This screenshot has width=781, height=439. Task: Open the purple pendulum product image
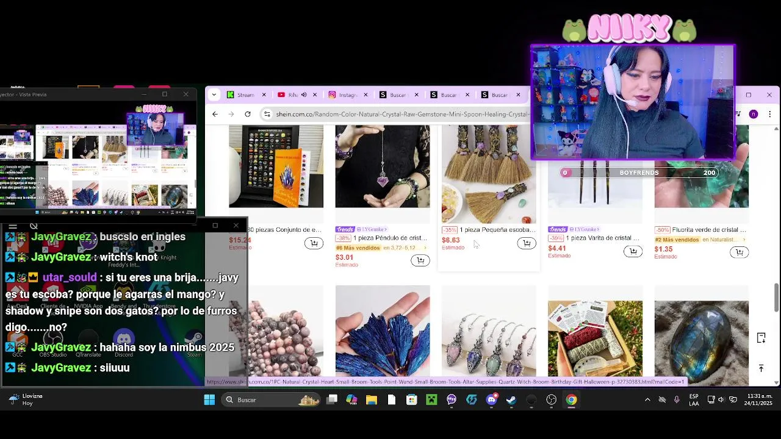[x=383, y=166]
